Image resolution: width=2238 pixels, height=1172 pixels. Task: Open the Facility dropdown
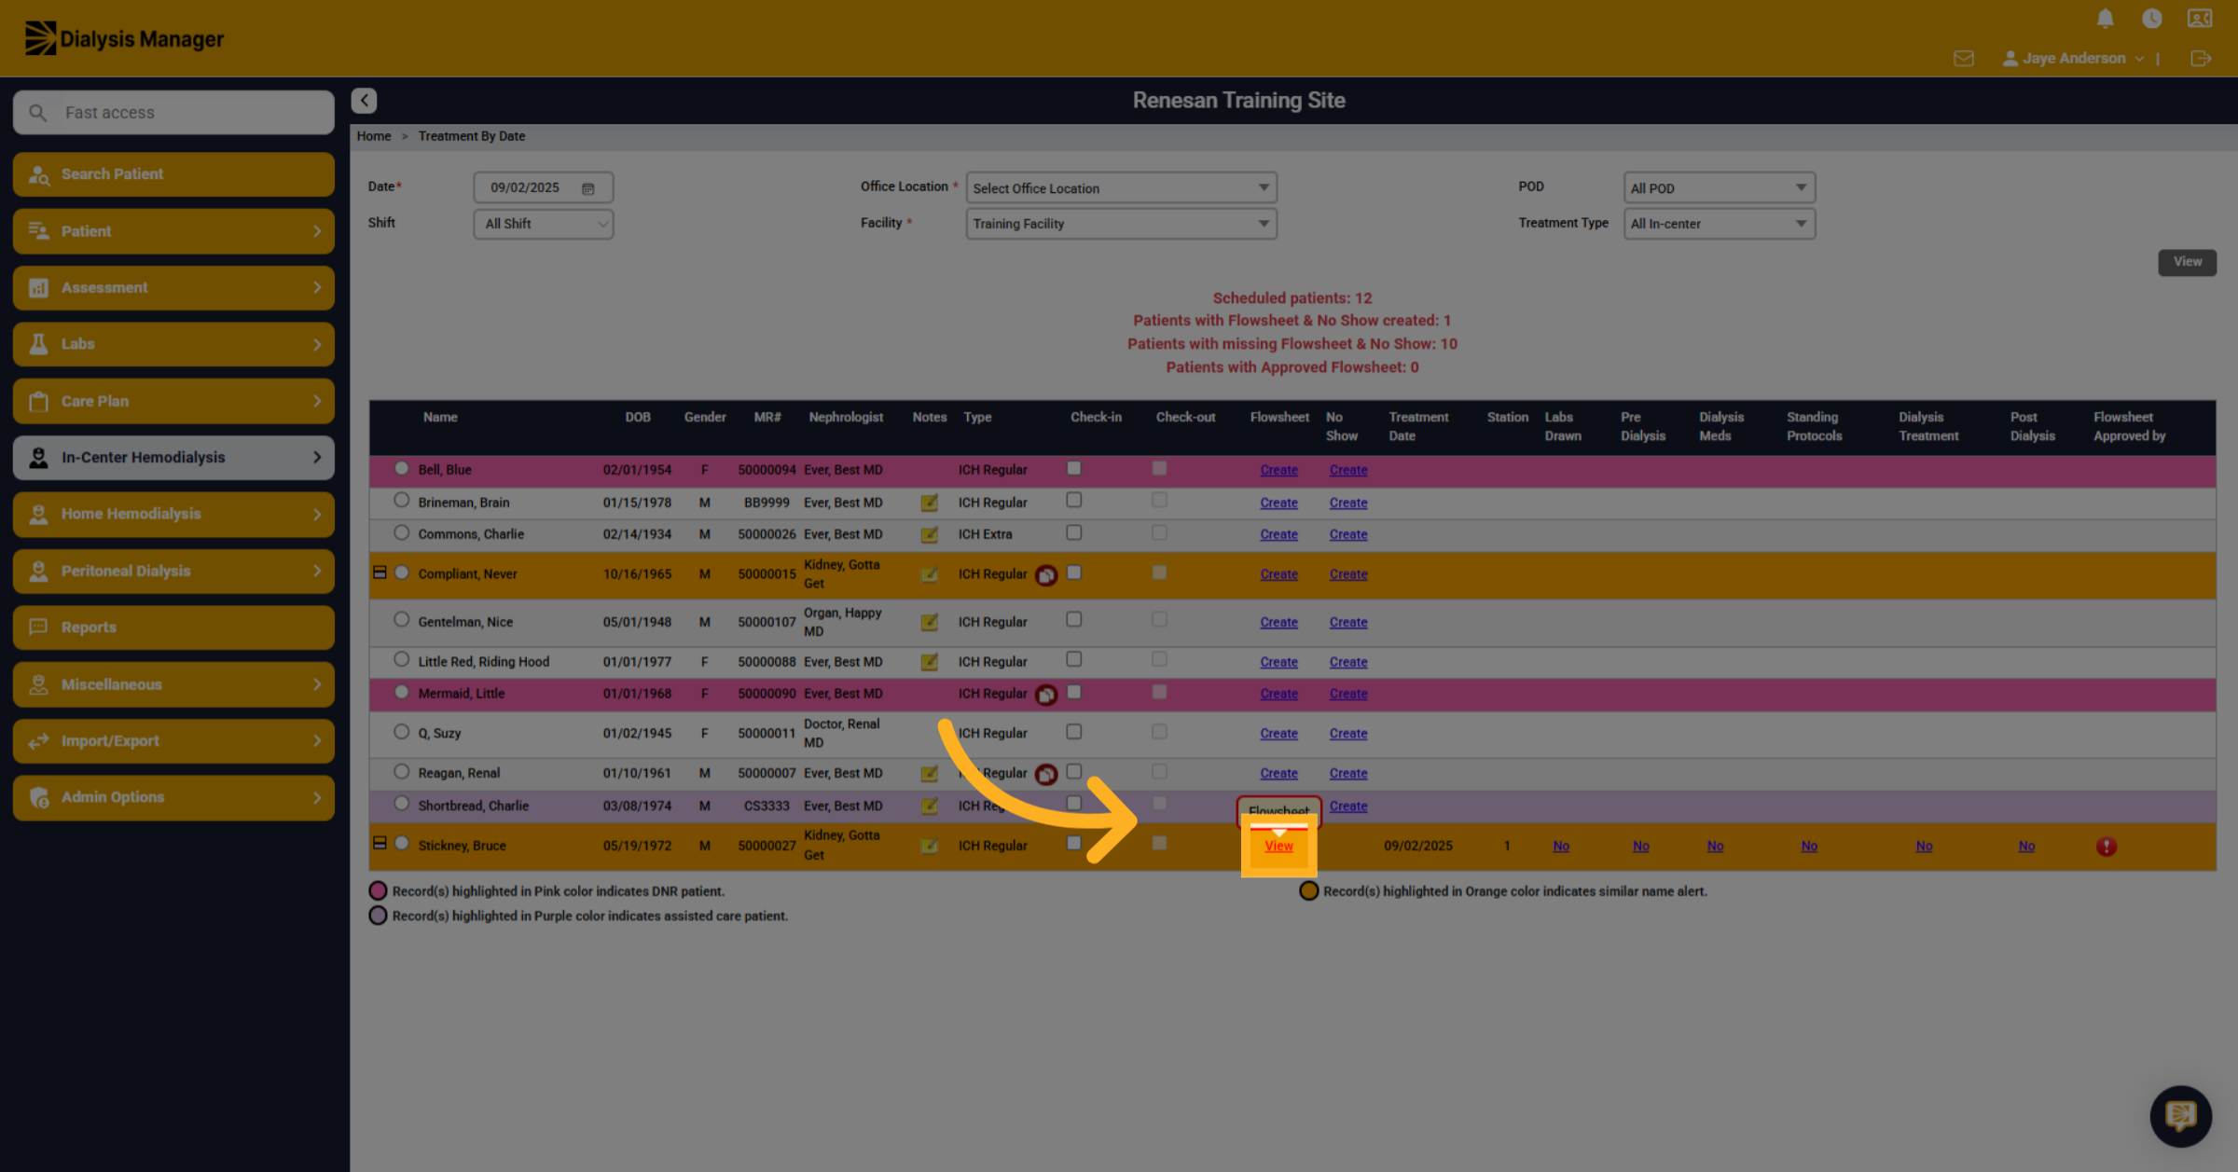(1121, 224)
